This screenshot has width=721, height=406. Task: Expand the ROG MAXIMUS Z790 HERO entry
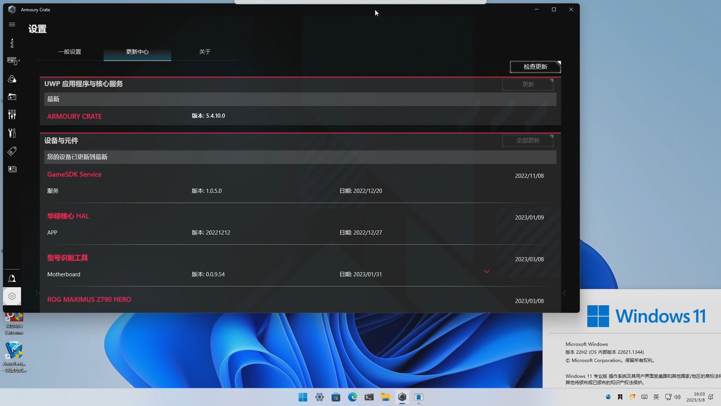coord(487,311)
